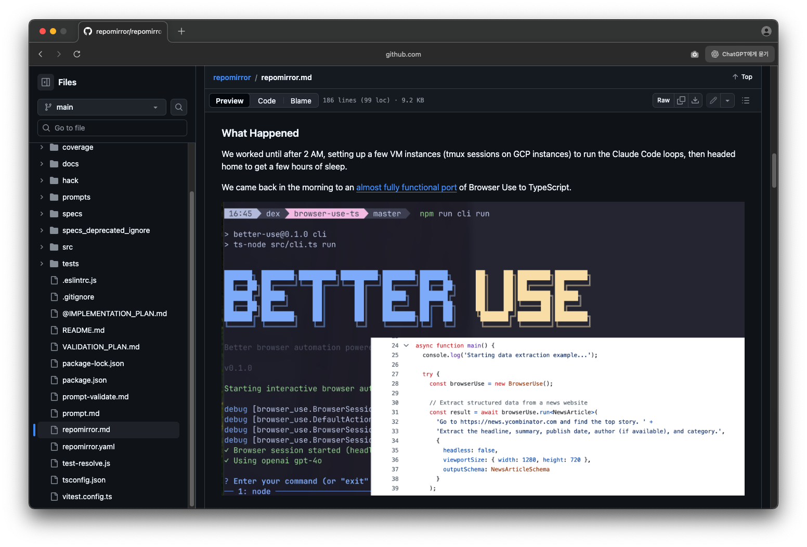This screenshot has height=547, width=807.
Task: Click the What Happened heading
Action: 260,133
